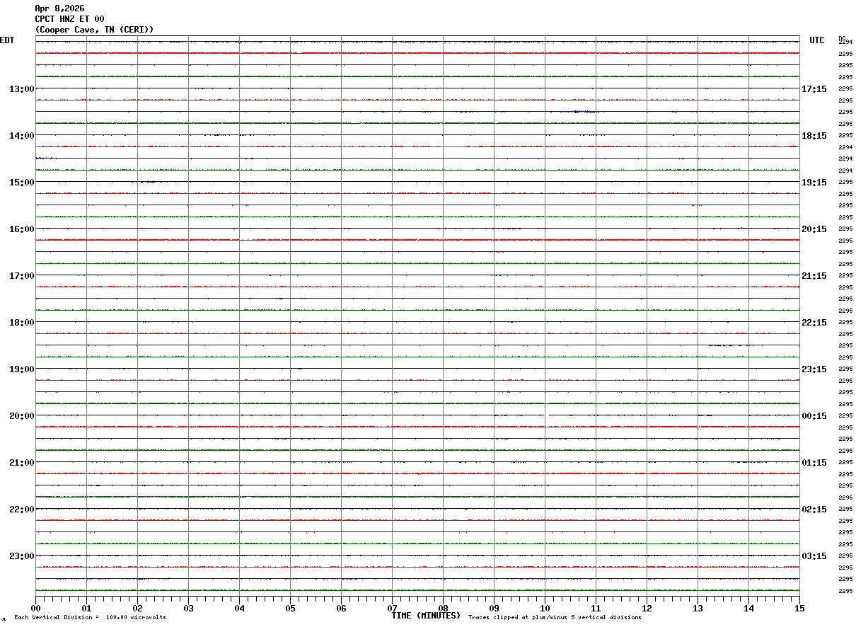Click the date text "Apr 8,2026"

click(x=59, y=8)
